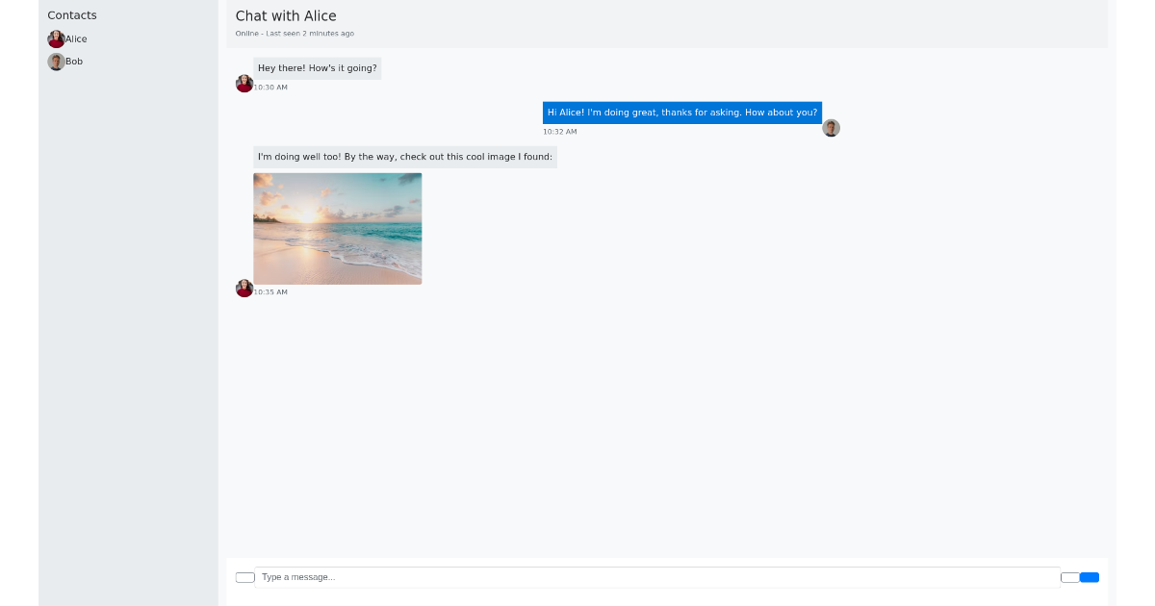Screen dimensions: 1155x606
Task: Click the 'Hey there! How's it going?' message
Action: click(318, 68)
